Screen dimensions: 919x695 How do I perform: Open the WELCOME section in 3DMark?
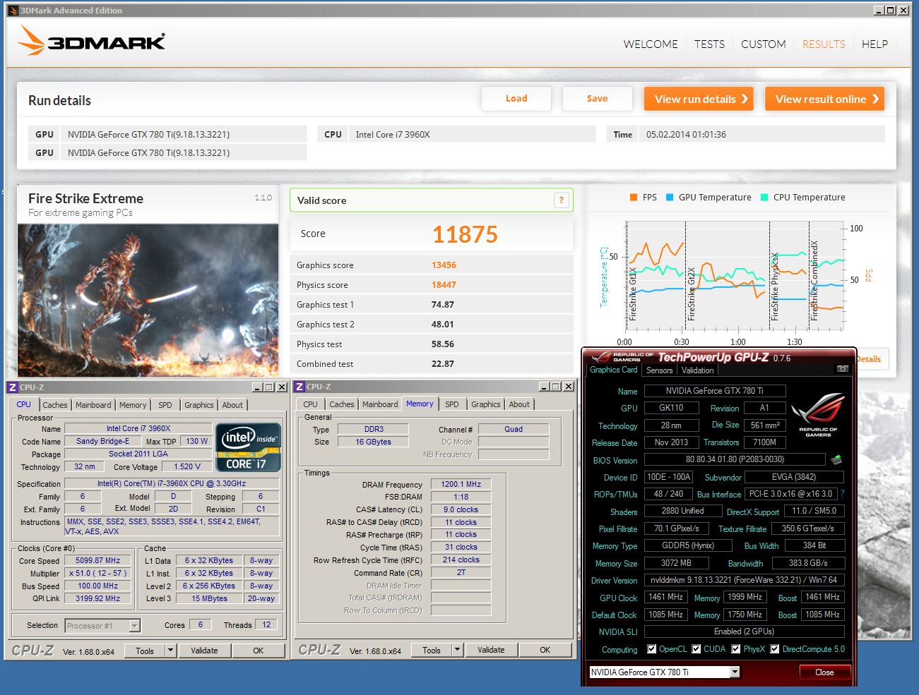tap(651, 44)
